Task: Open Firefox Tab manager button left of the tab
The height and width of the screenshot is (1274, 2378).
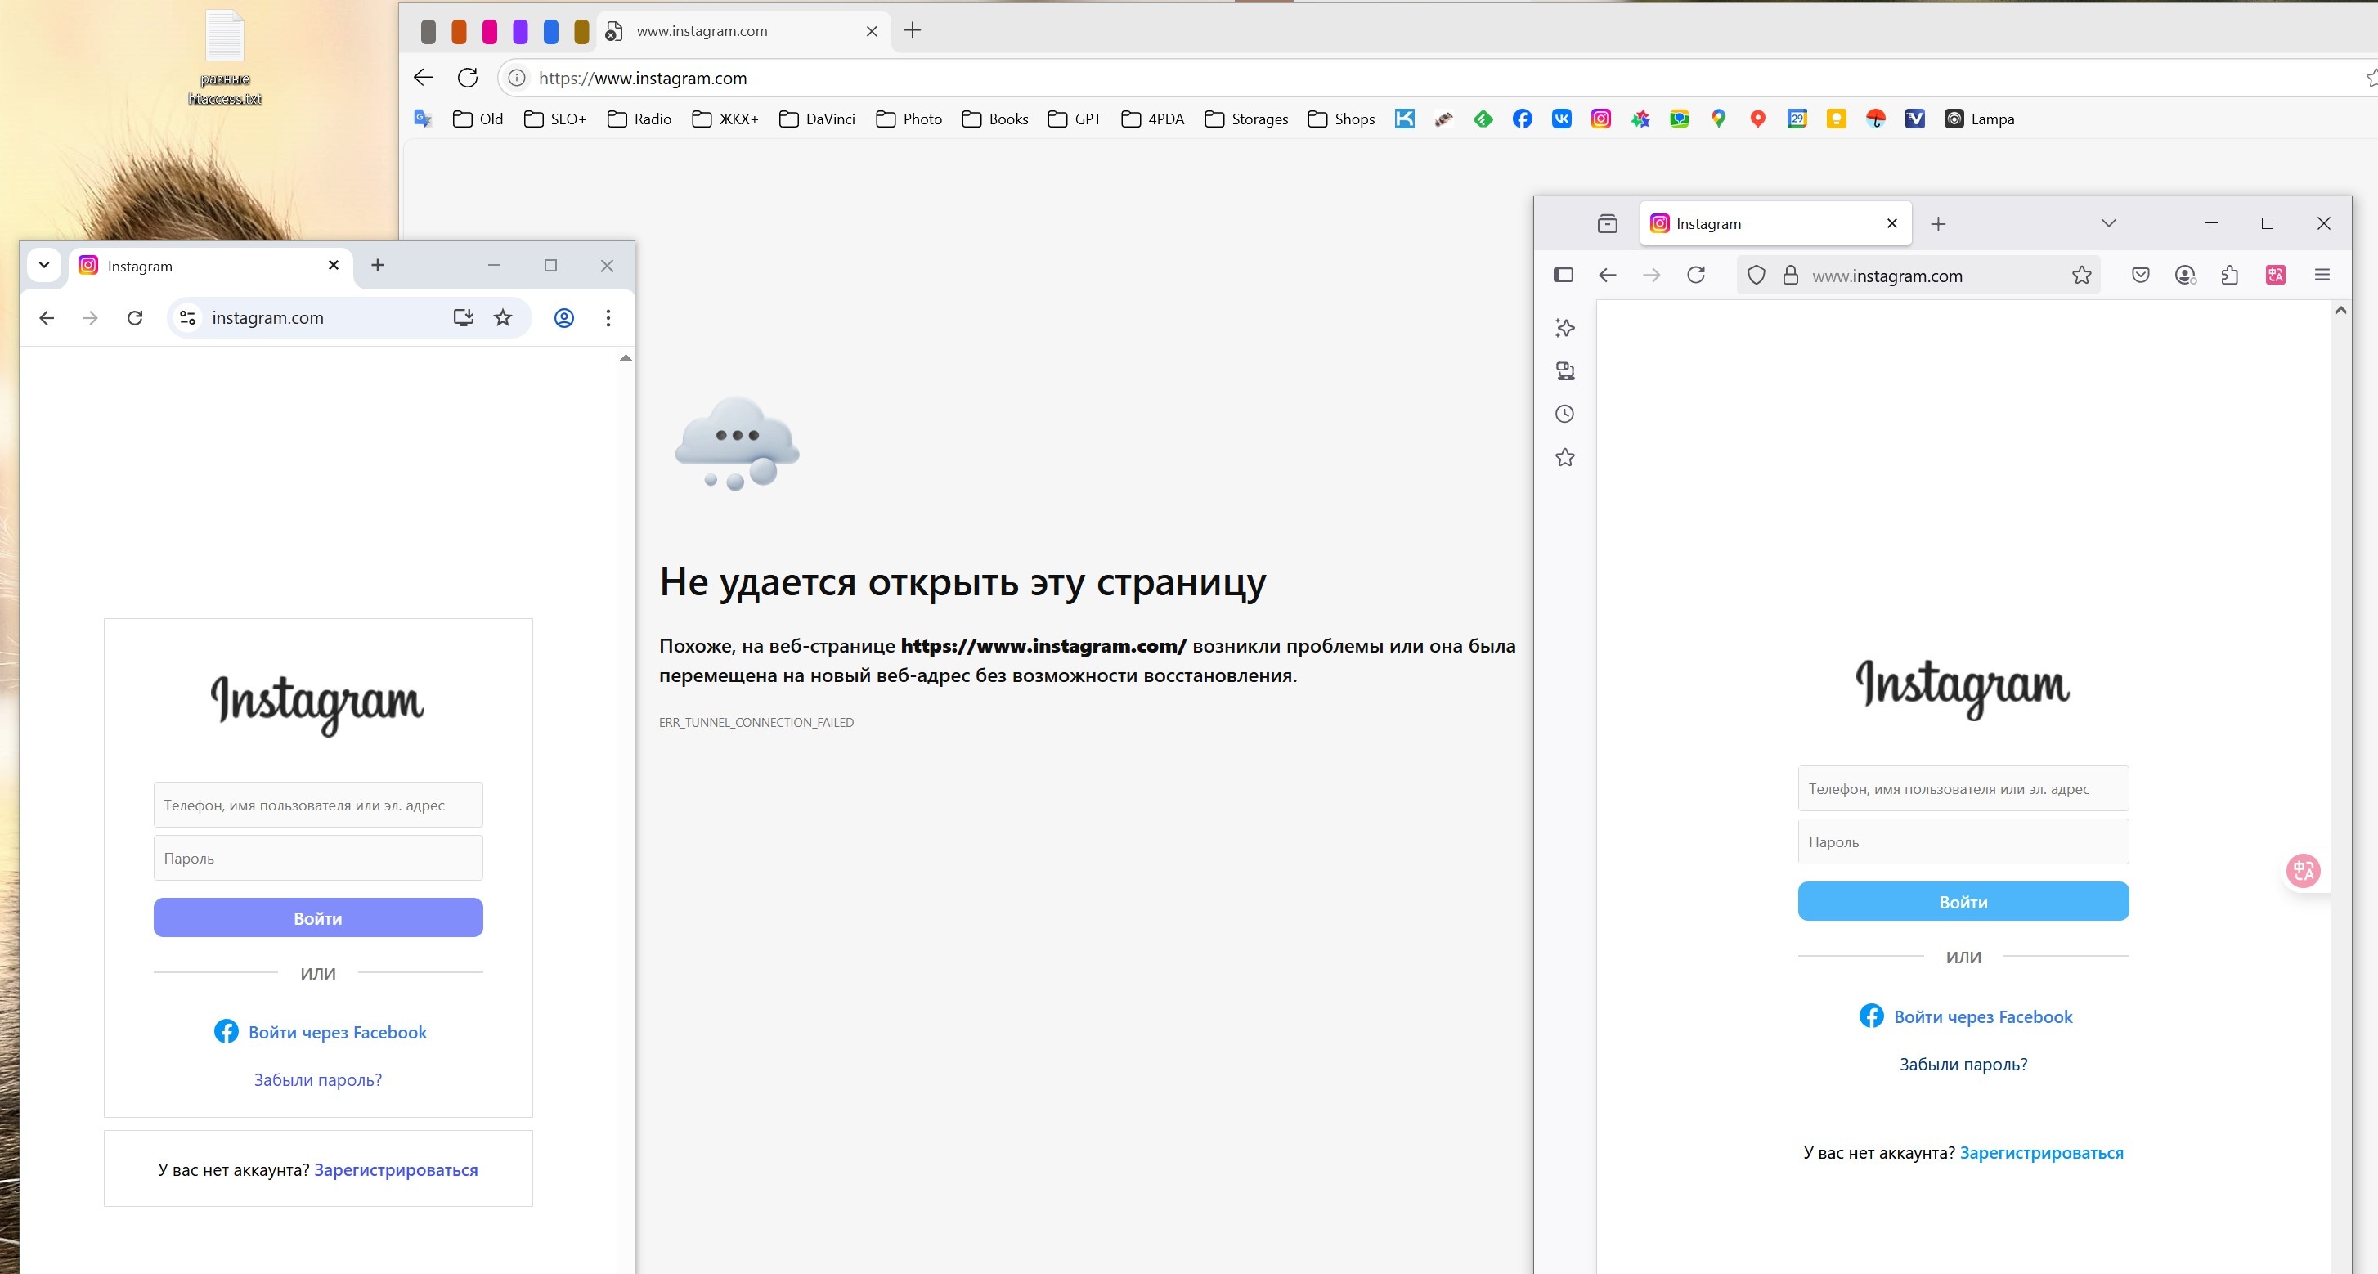Action: coord(1607,223)
